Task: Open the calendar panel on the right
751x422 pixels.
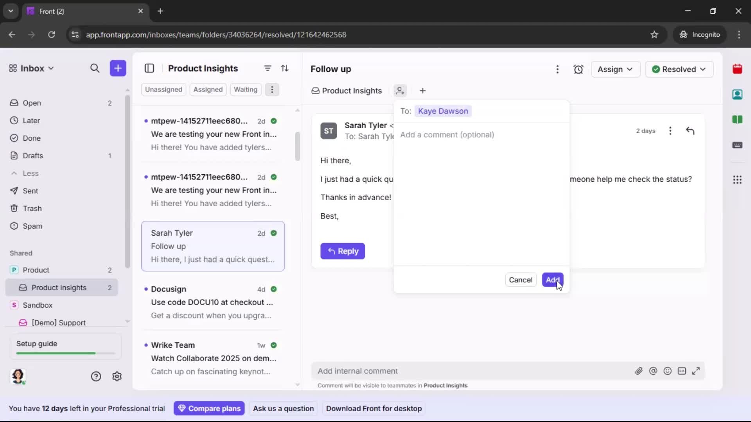Action: 738,69
